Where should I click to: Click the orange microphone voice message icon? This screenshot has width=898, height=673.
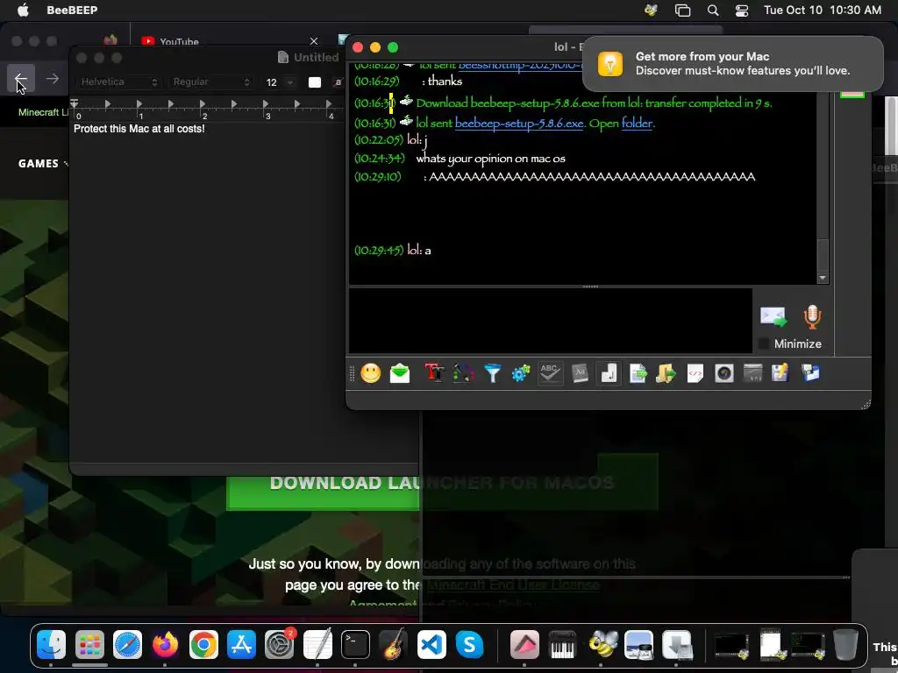[x=812, y=316]
